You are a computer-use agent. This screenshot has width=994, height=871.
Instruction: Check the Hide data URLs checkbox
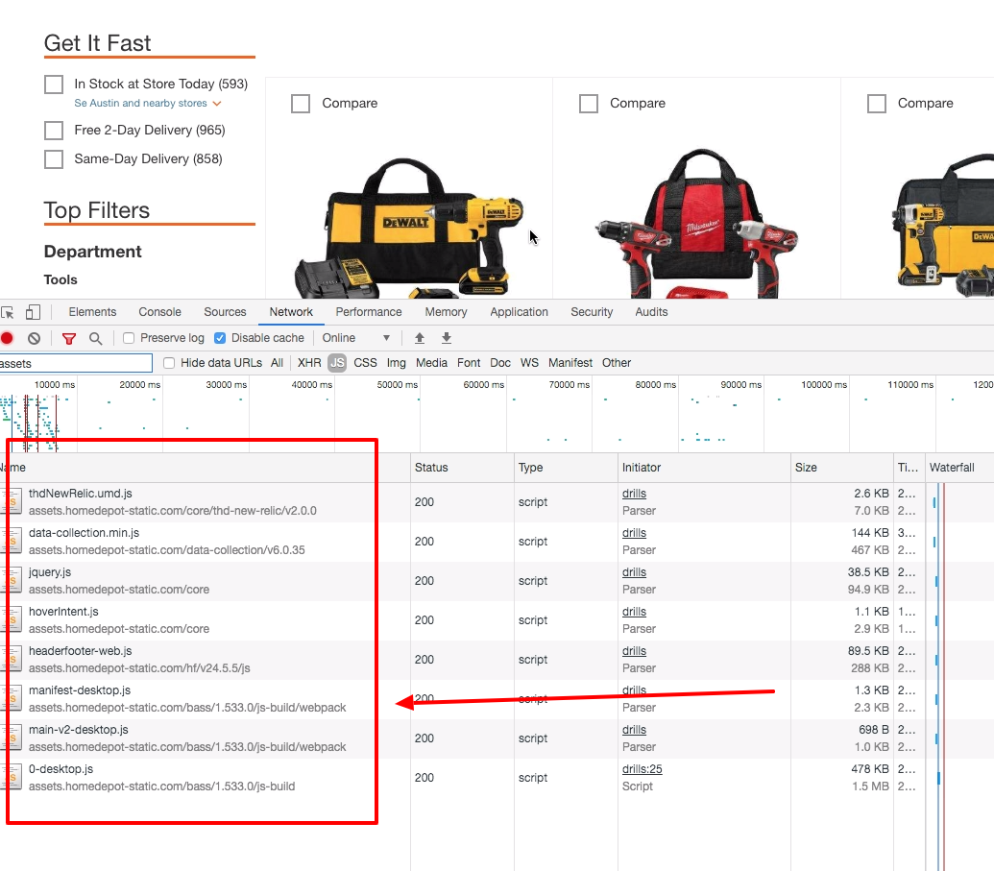pyautogui.click(x=169, y=363)
